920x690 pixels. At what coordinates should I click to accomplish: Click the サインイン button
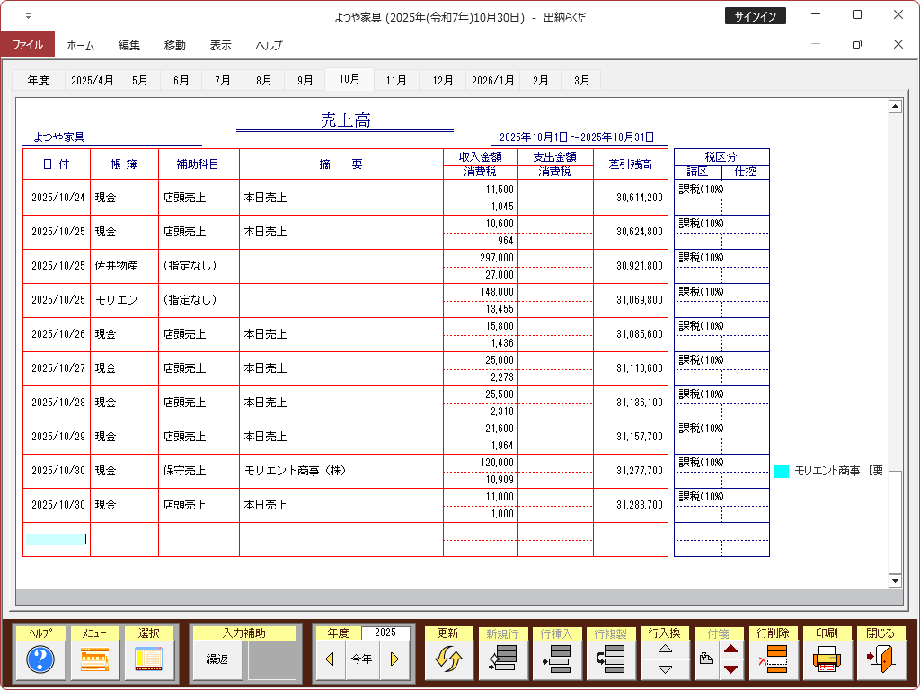pos(755,16)
